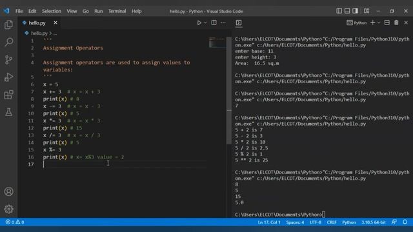Open editor More Actions ellipsis

223,23
